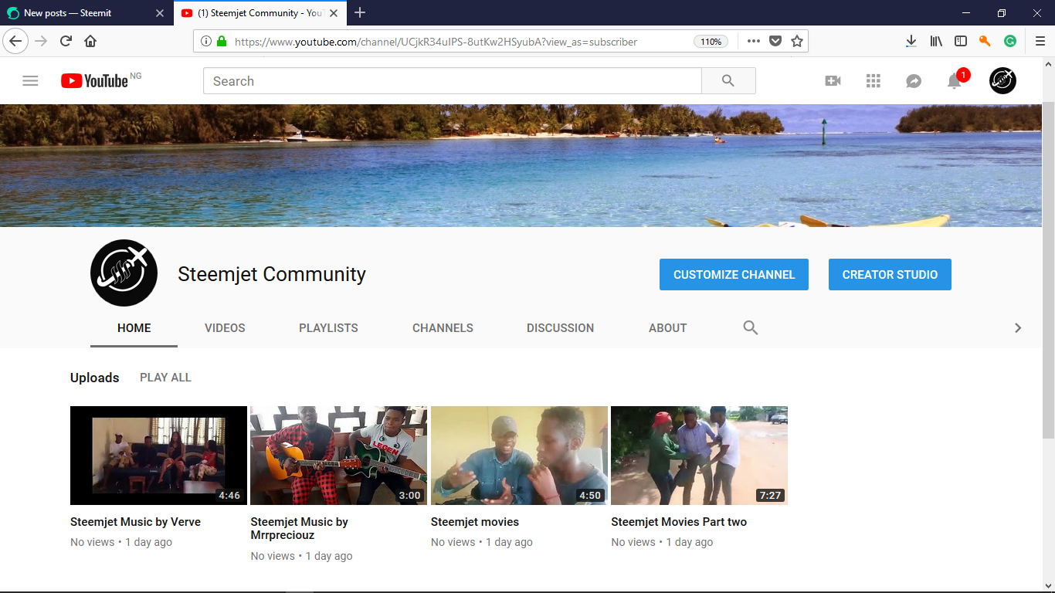Switch to the VIDEOS tab
This screenshot has height=593, width=1055.
coord(225,327)
